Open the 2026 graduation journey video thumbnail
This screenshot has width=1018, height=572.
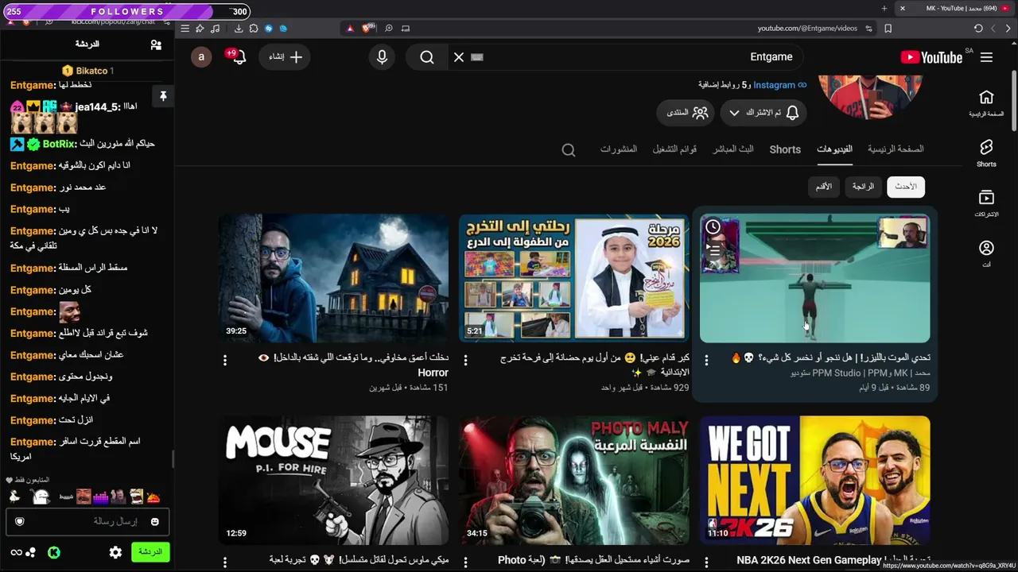pyautogui.click(x=573, y=278)
